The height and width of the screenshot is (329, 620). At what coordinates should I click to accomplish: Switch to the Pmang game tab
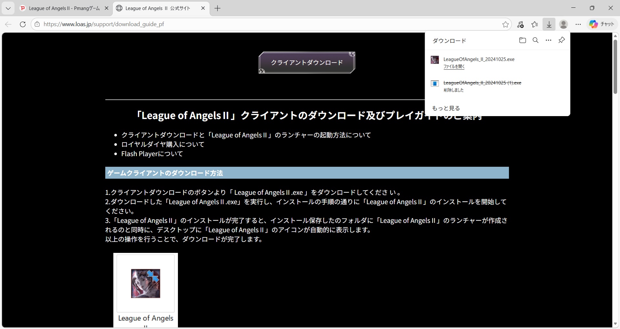tap(61, 8)
